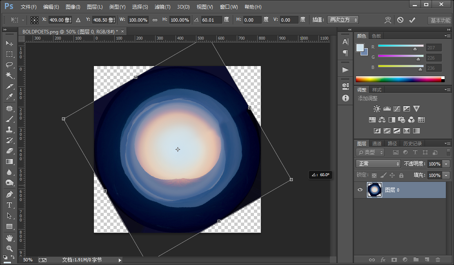Switch to the 色板 tab
Screen dimensions: 454x265
[x=376, y=36]
